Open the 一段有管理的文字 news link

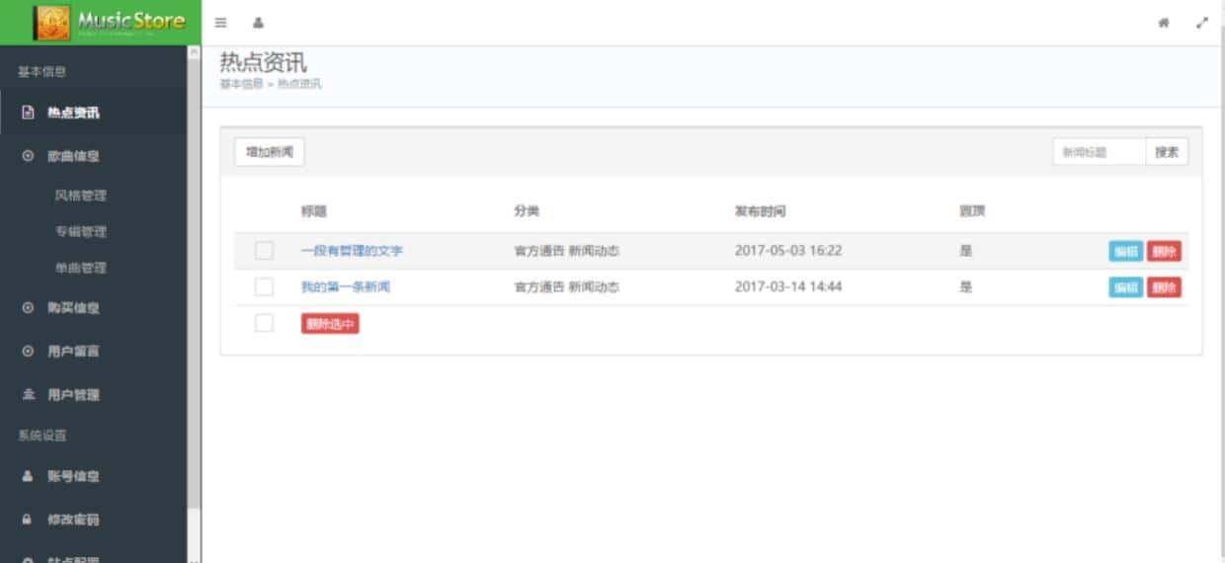click(x=352, y=251)
